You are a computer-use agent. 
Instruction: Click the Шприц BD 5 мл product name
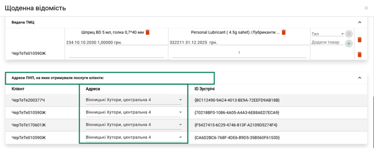[x=113, y=32]
